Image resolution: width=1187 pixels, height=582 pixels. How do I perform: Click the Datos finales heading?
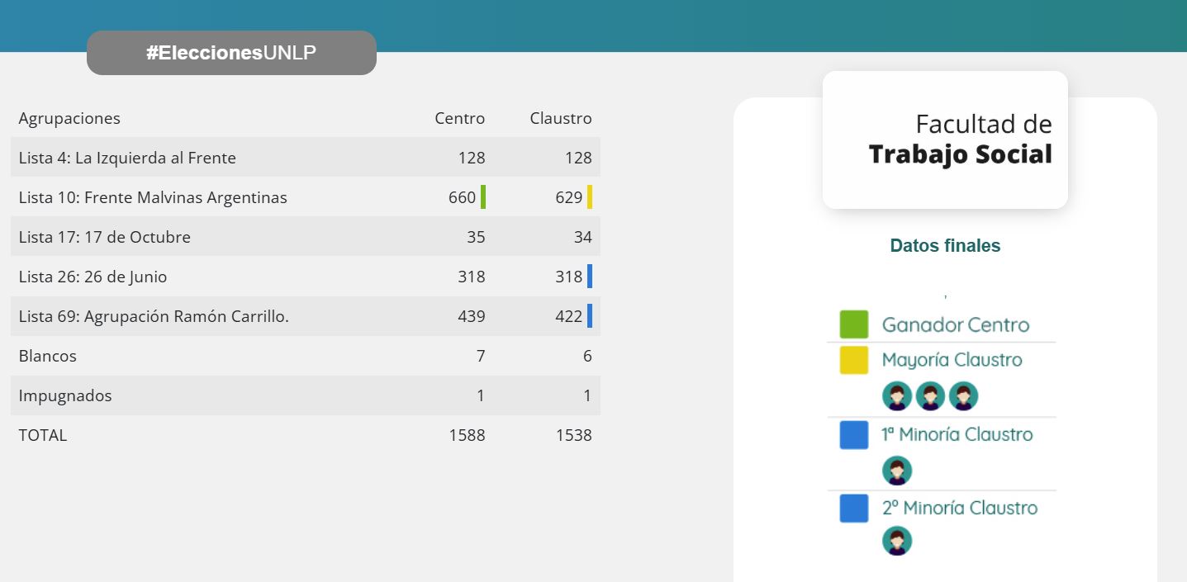(x=945, y=246)
